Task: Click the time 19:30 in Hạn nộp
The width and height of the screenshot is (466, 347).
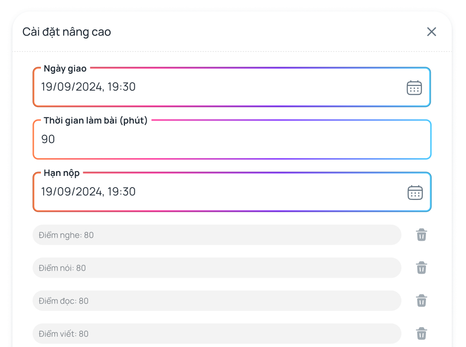Action: [x=121, y=192]
